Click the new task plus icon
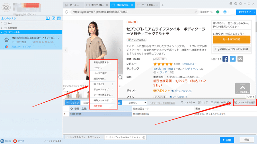The width and height of the screenshot is (257, 144). (53, 18)
